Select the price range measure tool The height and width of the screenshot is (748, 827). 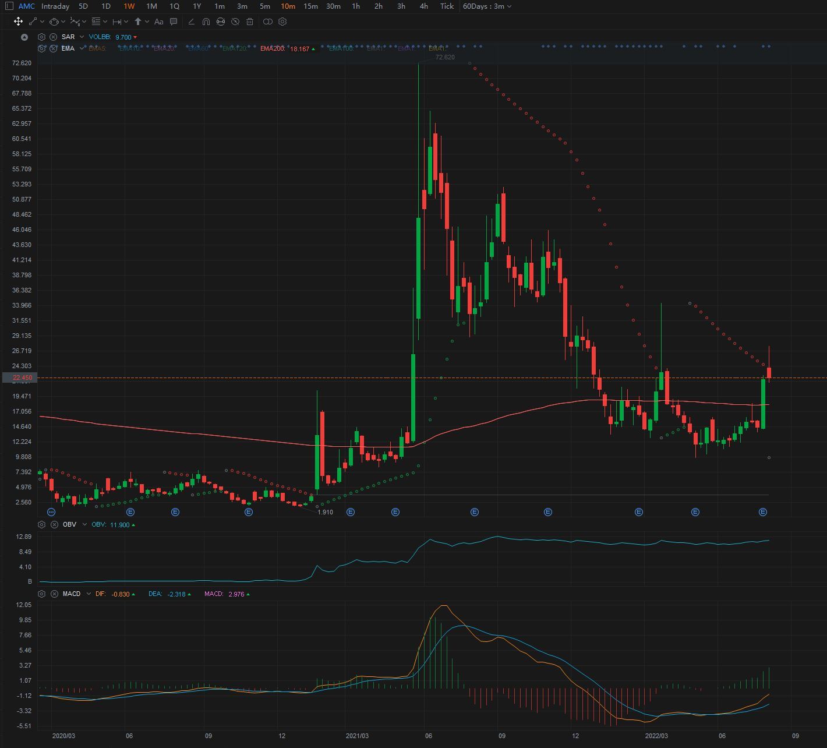tap(117, 22)
